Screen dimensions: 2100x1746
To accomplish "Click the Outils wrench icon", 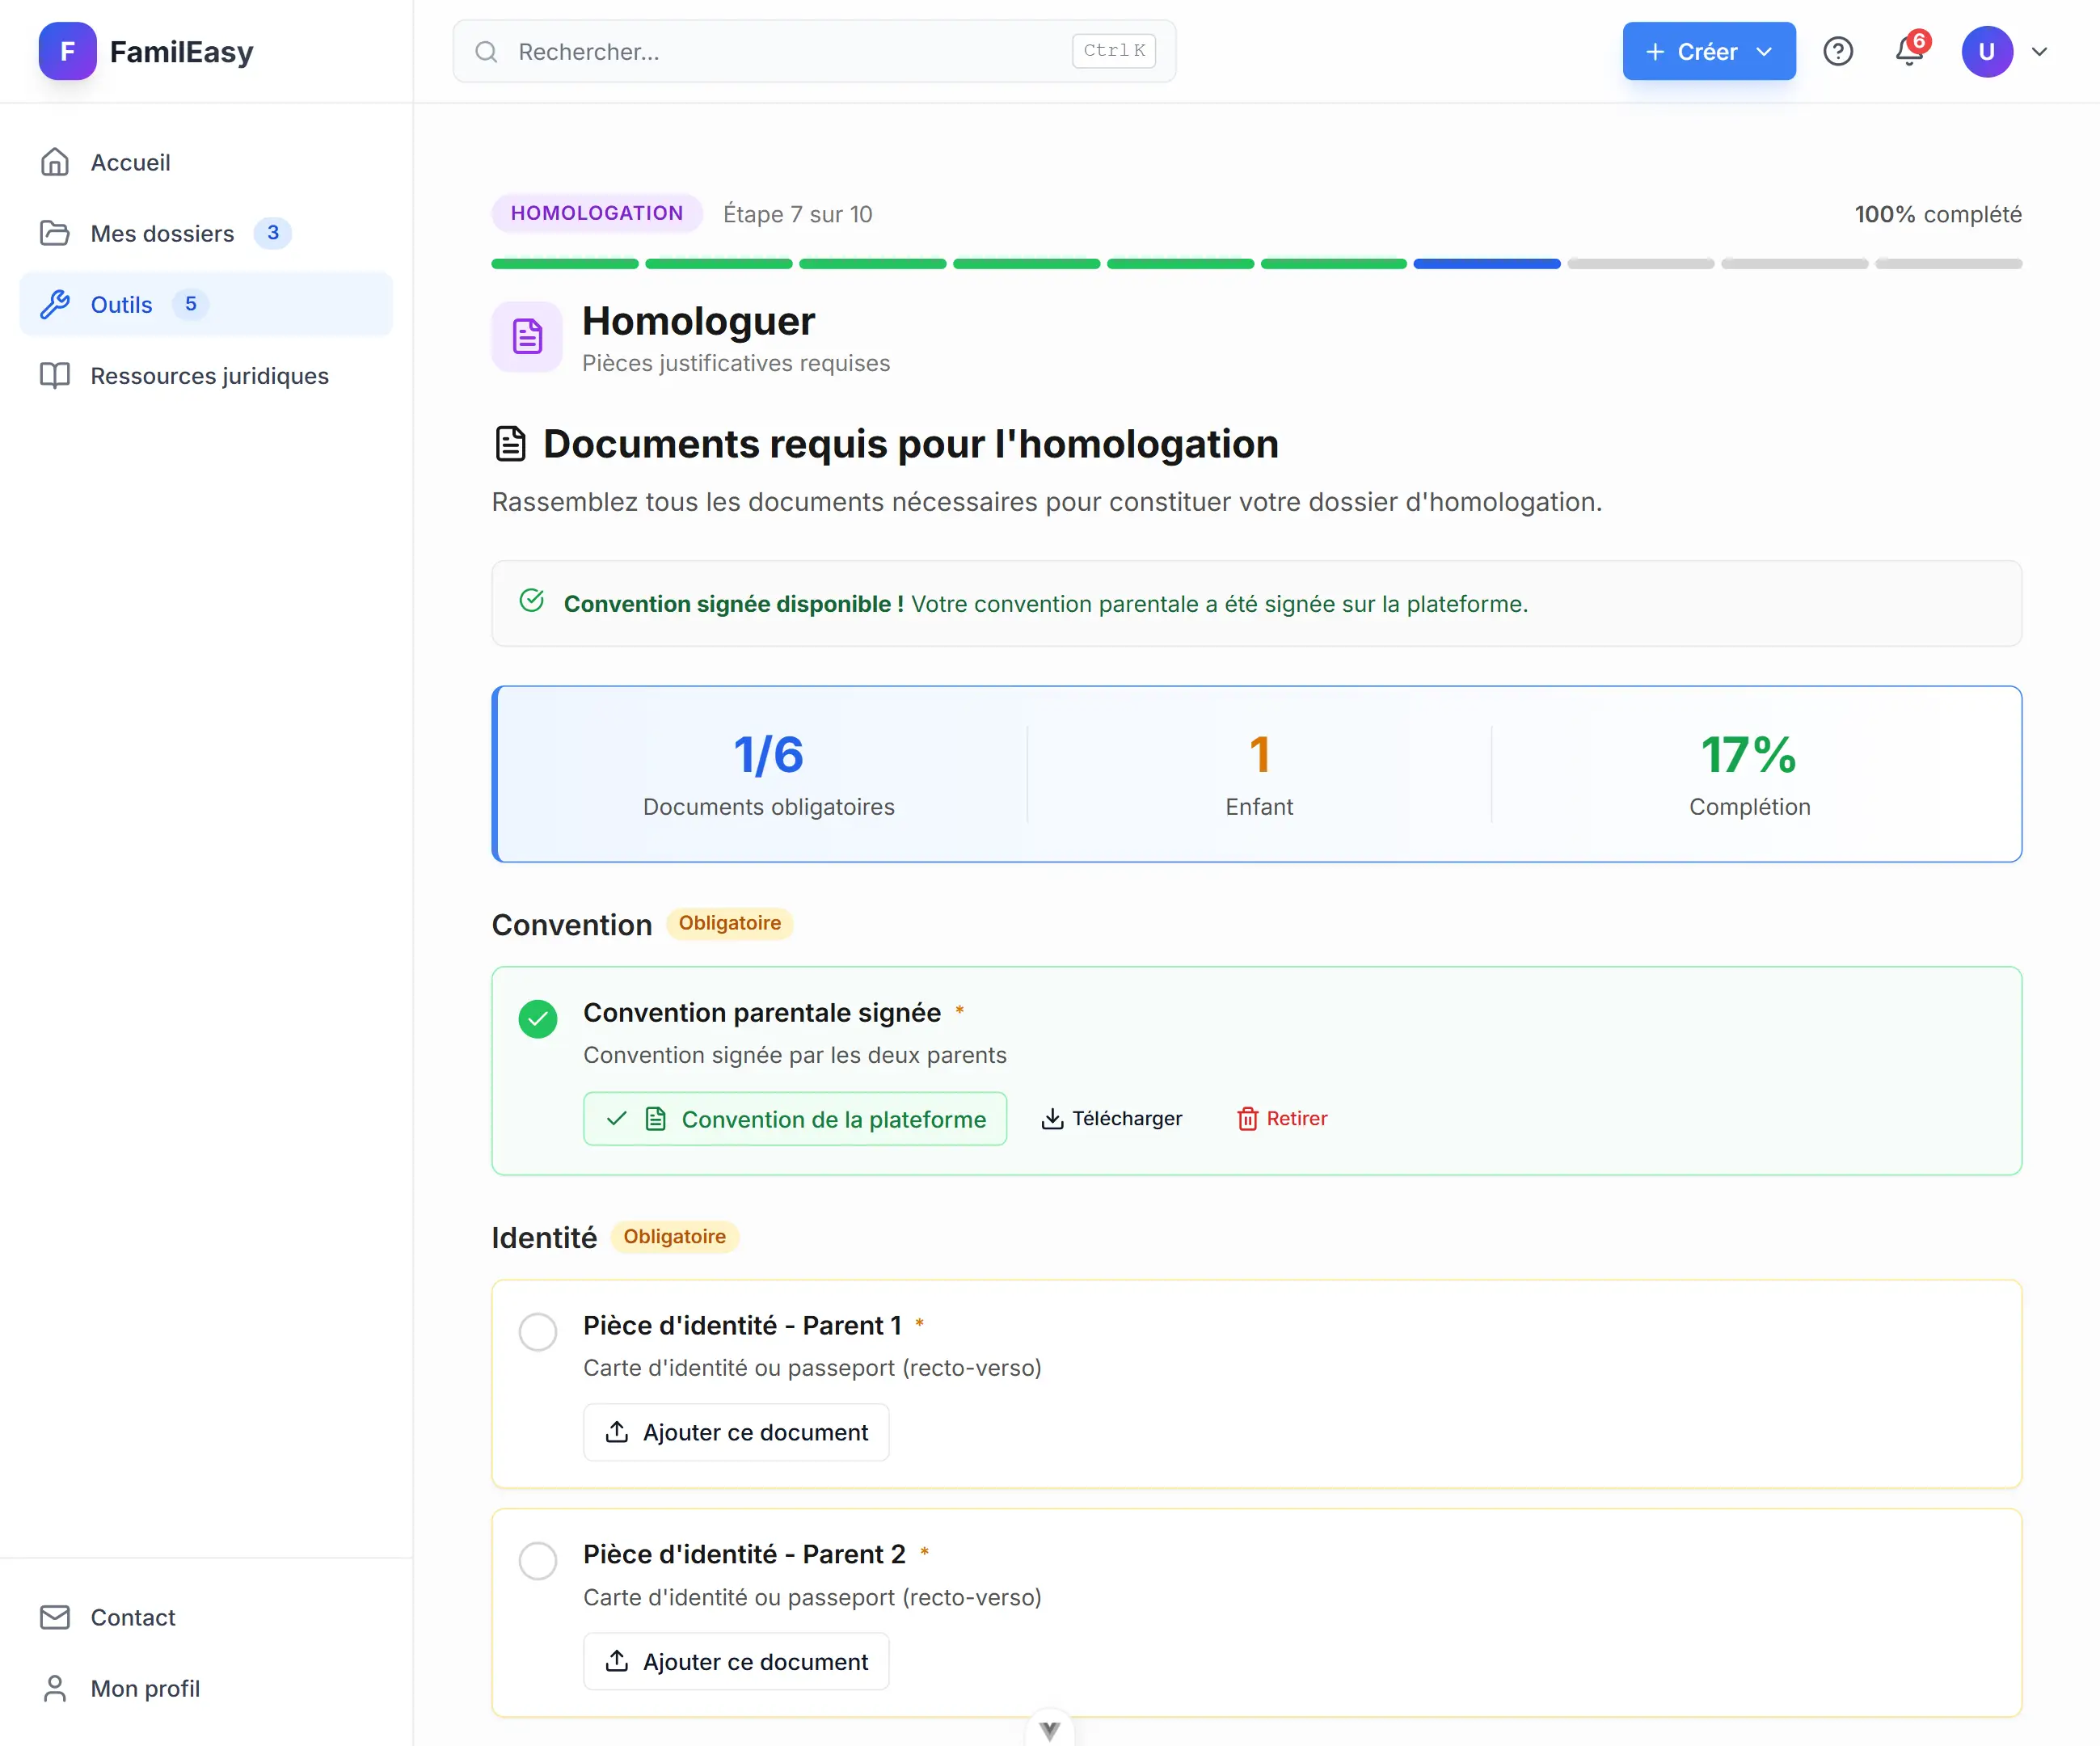I will click(55, 304).
